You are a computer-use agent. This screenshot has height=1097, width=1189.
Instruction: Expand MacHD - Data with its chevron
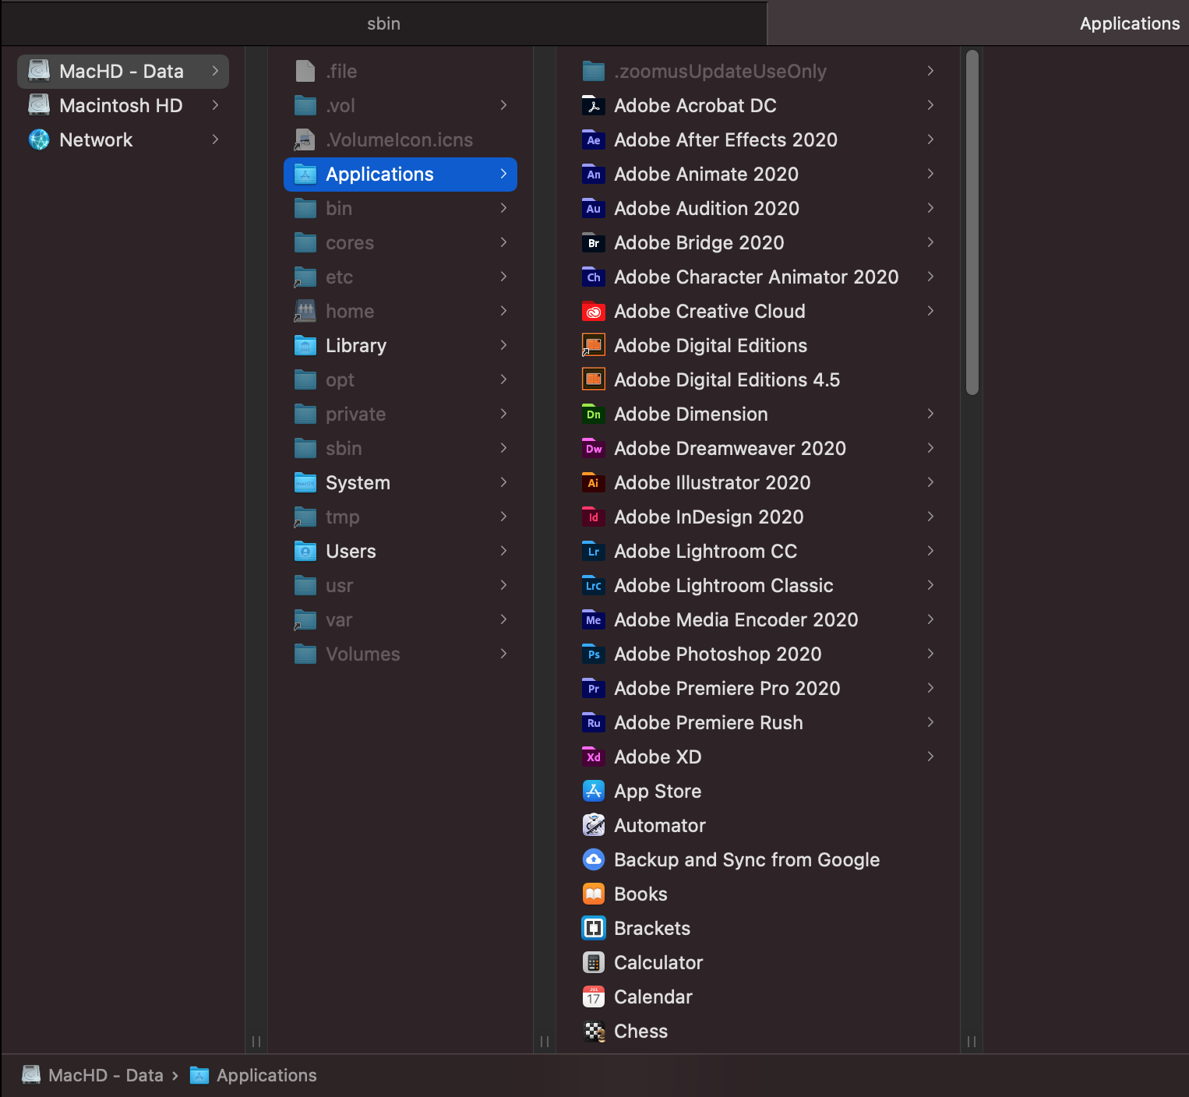216,71
